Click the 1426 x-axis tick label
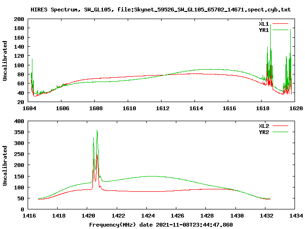The image size is (305, 229). coord(177,216)
